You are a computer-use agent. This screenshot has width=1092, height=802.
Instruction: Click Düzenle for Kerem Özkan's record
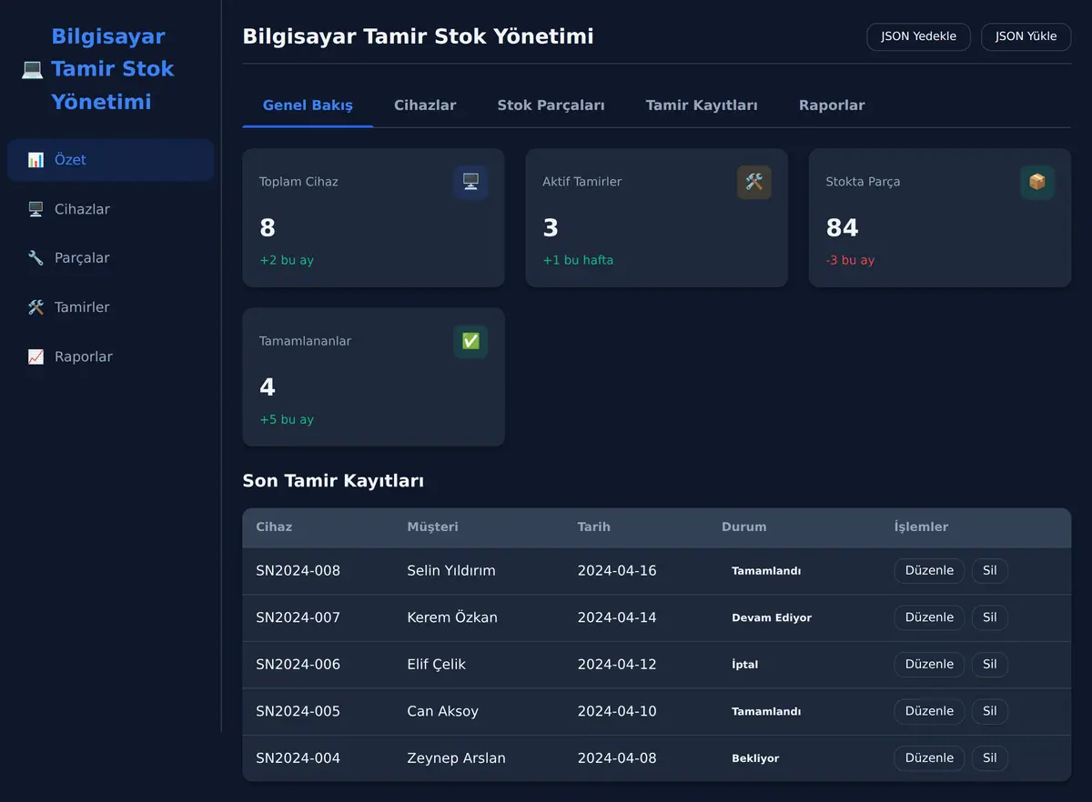(929, 617)
